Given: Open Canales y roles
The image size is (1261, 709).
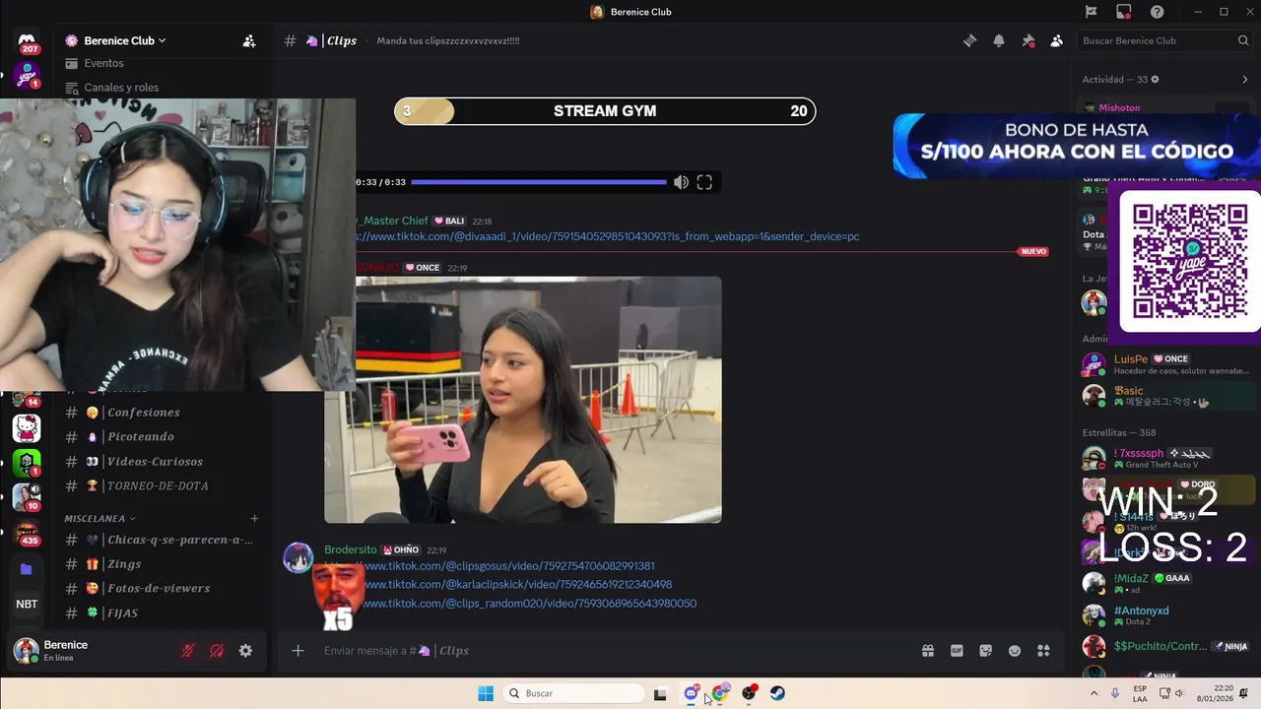Looking at the screenshot, I should coord(121,88).
